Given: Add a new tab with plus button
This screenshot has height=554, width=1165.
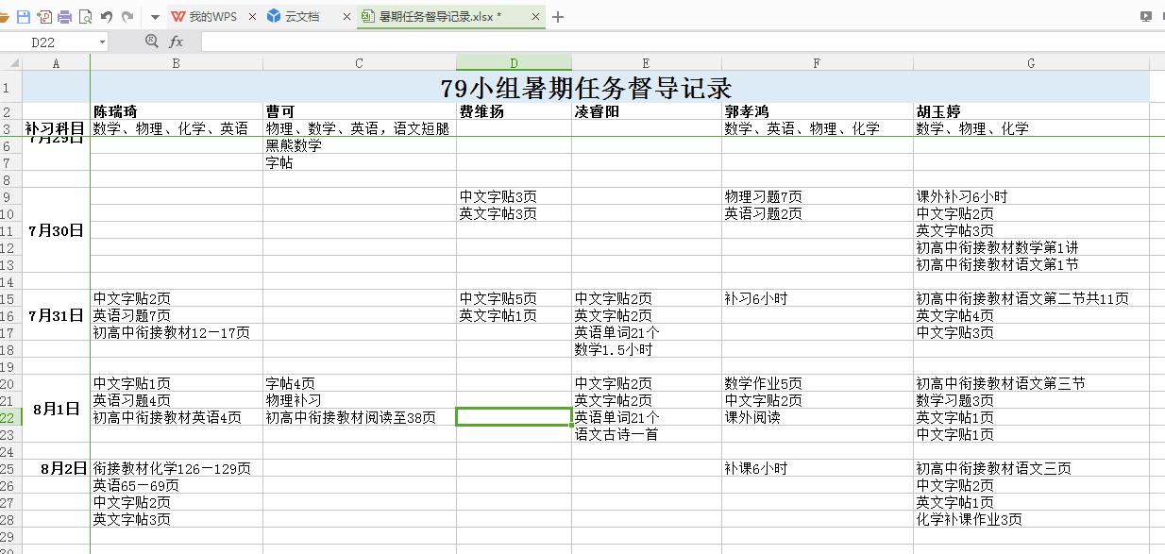Looking at the screenshot, I should (558, 17).
